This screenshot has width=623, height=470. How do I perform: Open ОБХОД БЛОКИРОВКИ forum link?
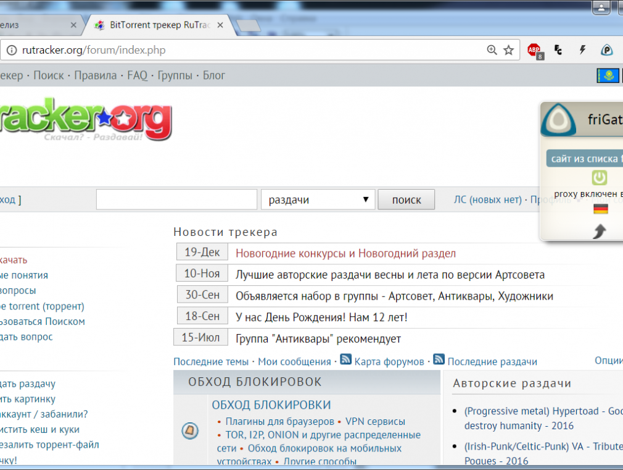pyautogui.click(x=271, y=405)
